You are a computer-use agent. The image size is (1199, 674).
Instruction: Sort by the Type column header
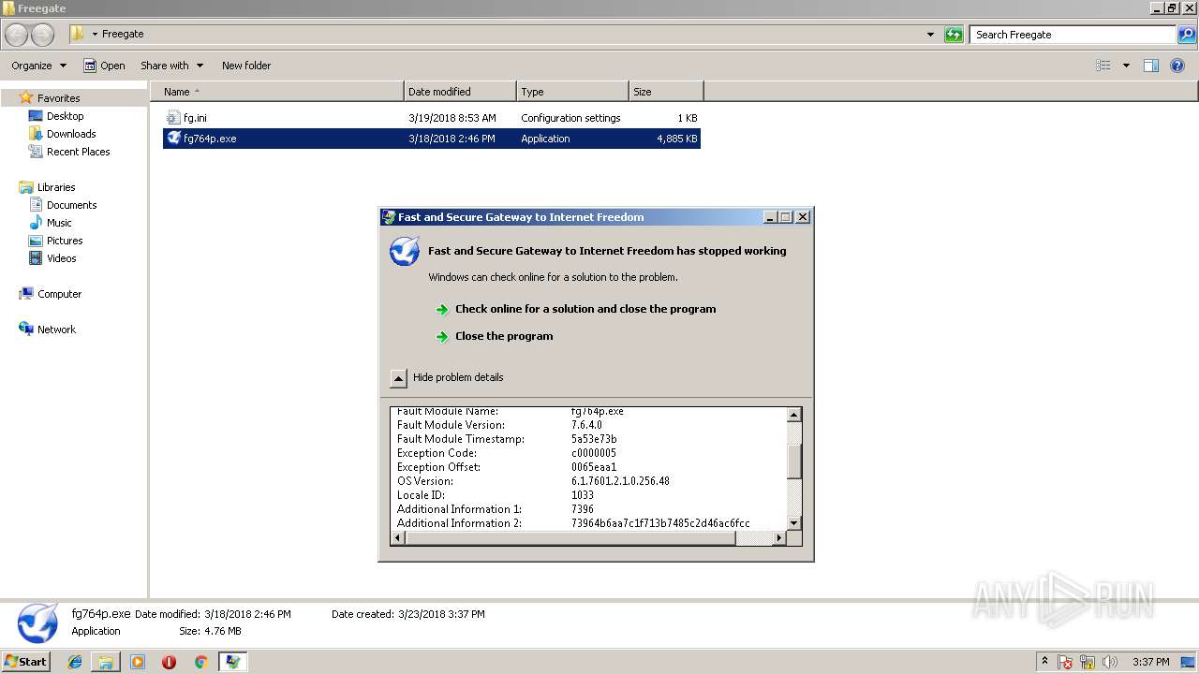pyautogui.click(x=572, y=92)
